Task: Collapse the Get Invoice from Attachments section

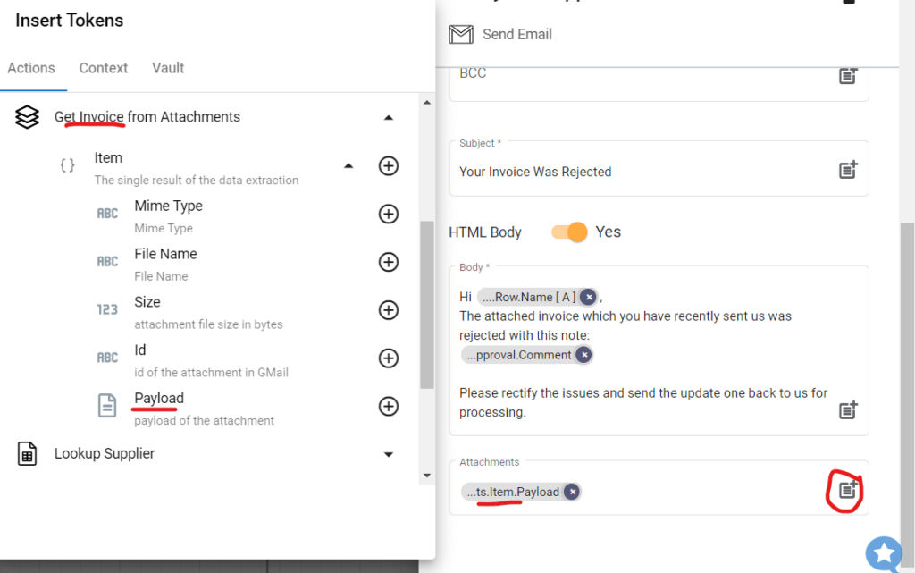Action: click(x=389, y=117)
